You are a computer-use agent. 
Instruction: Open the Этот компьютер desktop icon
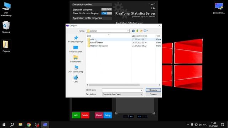pyautogui.click(x=6, y=10)
